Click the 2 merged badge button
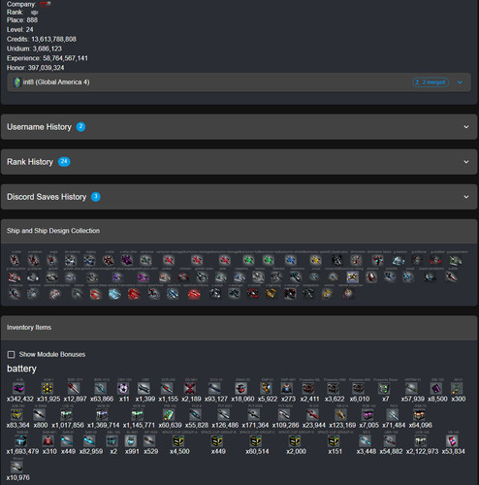The image size is (479, 485). (431, 82)
